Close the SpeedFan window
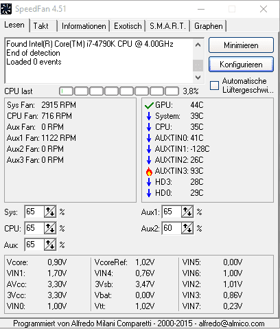 pos(264,9)
